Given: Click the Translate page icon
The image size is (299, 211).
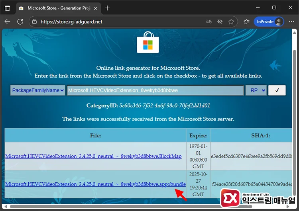Looking at the screenshot, I should tap(208, 21).
